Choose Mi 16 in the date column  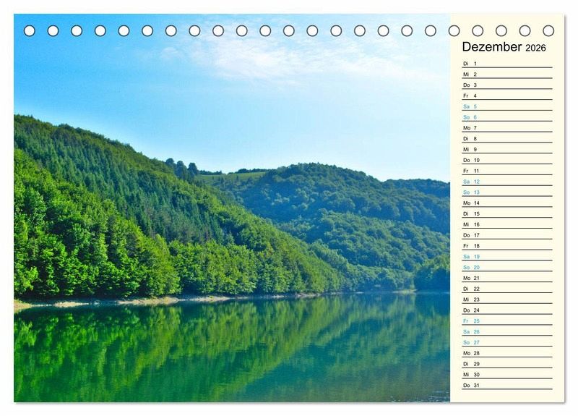point(506,224)
